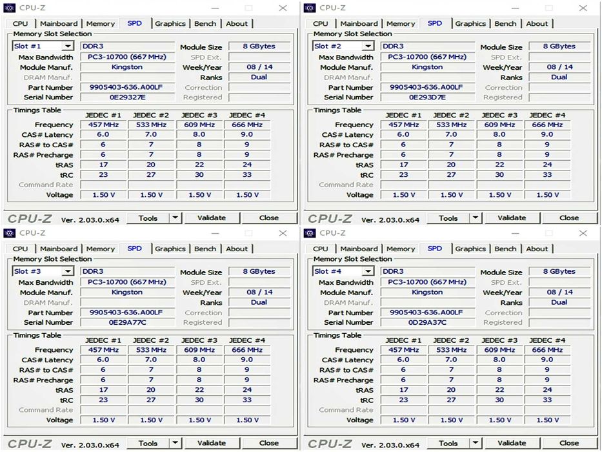Screen dimensions: 602x452
Task: Click Dual ranks value in Slot #2 window
Action: tap(559, 77)
